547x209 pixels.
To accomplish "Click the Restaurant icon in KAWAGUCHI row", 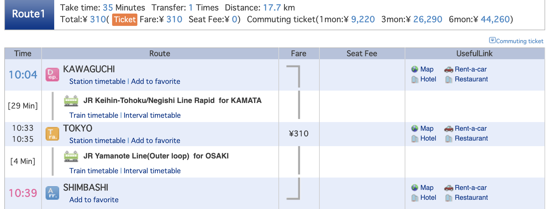I will click(x=449, y=79).
